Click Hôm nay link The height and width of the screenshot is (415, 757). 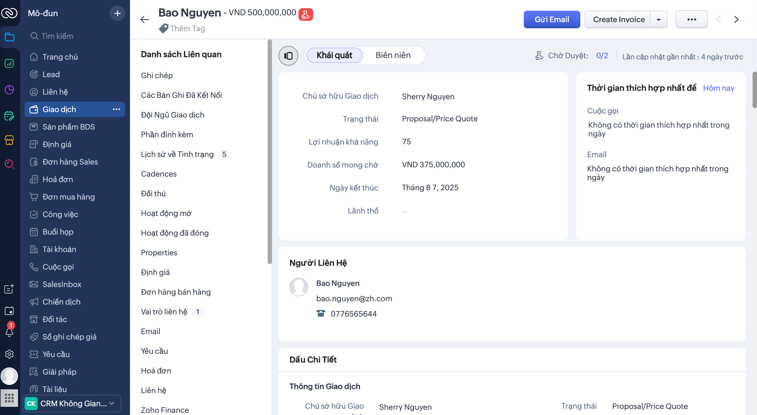(x=718, y=88)
